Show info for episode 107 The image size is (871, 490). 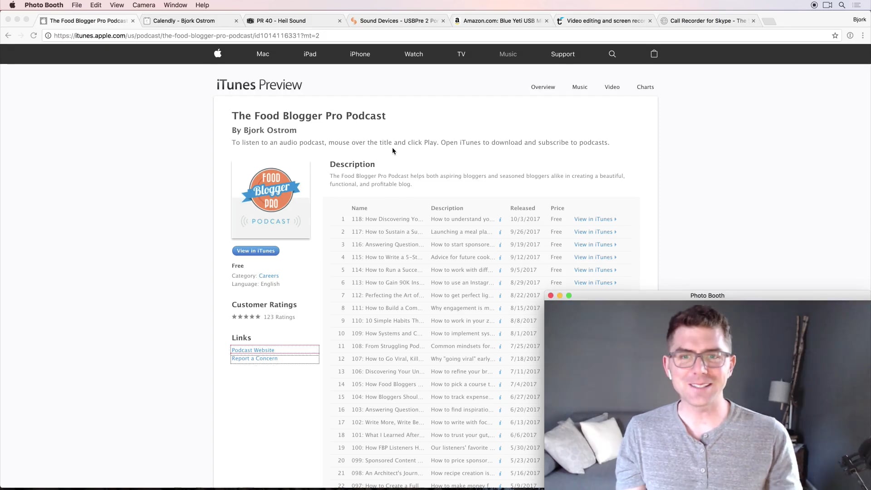500,359
